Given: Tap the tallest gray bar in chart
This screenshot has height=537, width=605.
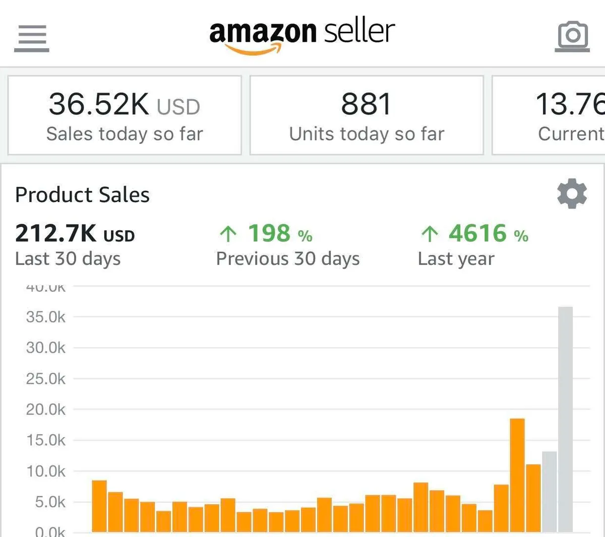Looking at the screenshot, I should tap(565, 418).
